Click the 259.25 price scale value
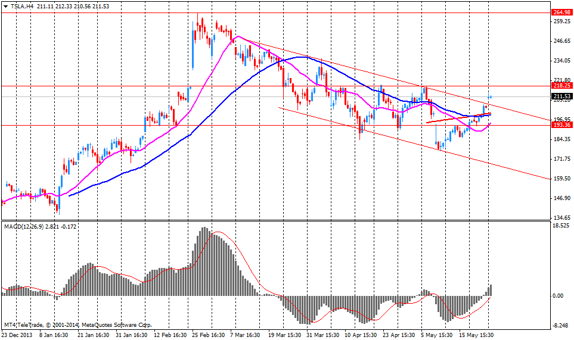Screen dimensions: 574x340 coord(562,21)
